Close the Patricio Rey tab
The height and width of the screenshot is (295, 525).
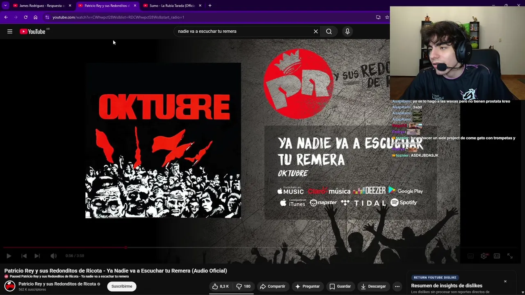[x=135, y=6]
